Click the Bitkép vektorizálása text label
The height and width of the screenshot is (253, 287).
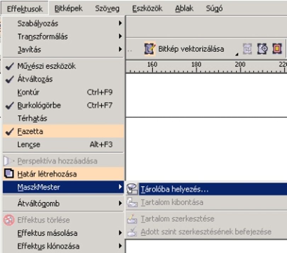tap(191, 49)
